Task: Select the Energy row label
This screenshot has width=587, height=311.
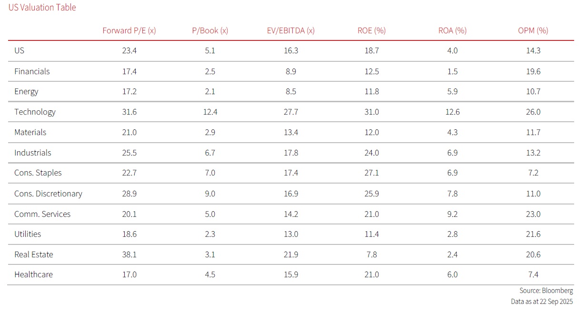Action: [26, 91]
